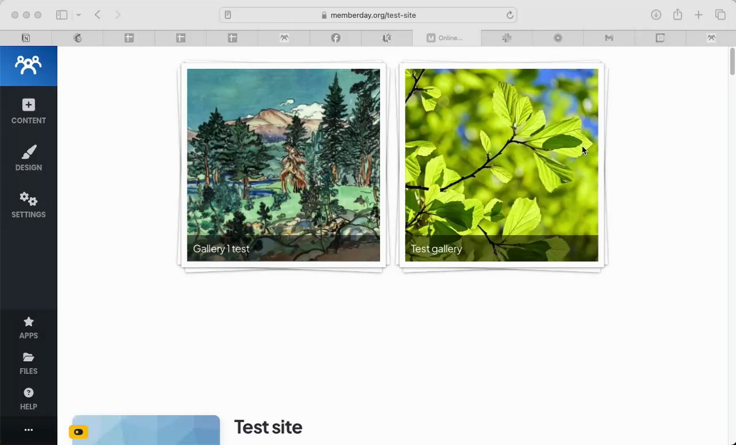Click the page vertical scrollbar
The image size is (736, 445).
pyautogui.click(x=733, y=62)
